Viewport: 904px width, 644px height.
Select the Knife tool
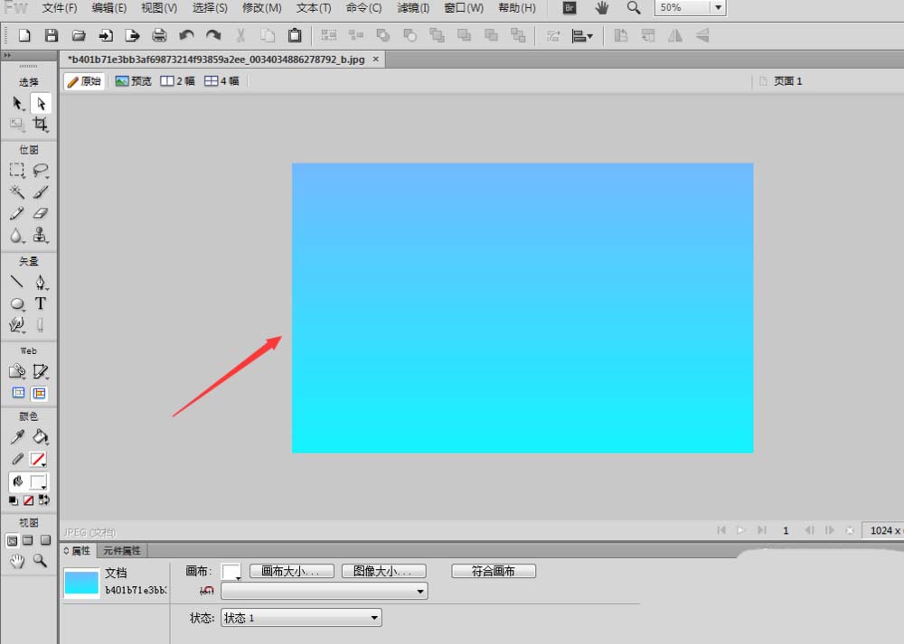41,325
